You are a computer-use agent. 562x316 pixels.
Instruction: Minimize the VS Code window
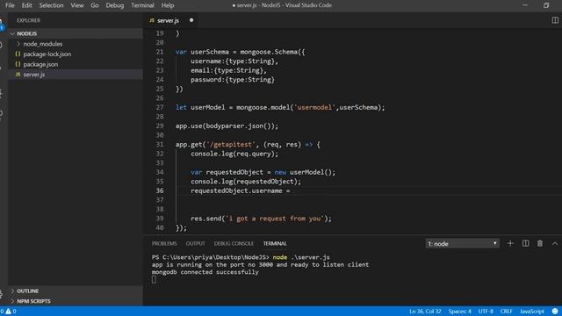click(525, 5)
